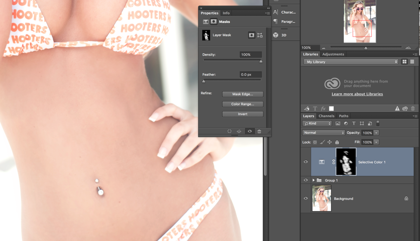Click the Density slider handle
The width and height of the screenshot is (420, 241).
261,61
